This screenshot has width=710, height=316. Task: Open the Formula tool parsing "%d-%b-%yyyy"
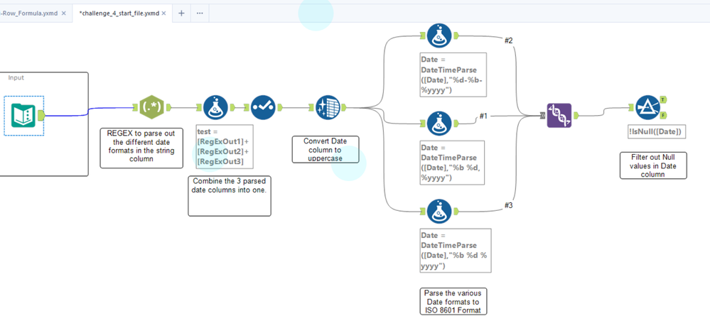[439, 36]
